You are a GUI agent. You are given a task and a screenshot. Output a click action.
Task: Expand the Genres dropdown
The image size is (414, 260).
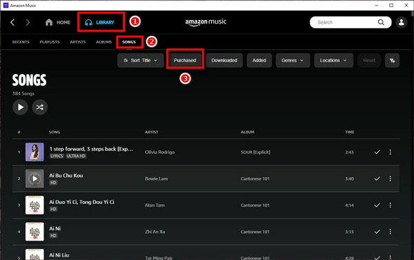pyautogui.click(x=293, y=60)
